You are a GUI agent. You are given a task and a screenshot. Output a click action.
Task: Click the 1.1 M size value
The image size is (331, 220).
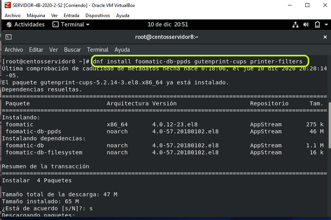pos(315,145)
